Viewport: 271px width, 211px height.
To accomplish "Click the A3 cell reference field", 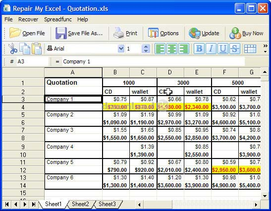I will (33, 61).
